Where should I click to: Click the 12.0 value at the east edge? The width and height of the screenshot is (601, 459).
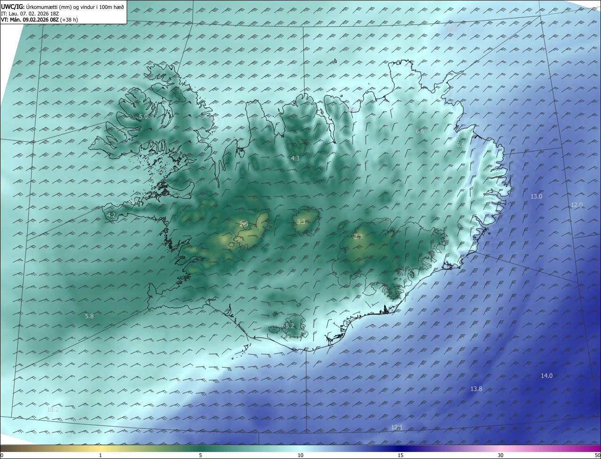pyautogui.click(x=577, y=205)
